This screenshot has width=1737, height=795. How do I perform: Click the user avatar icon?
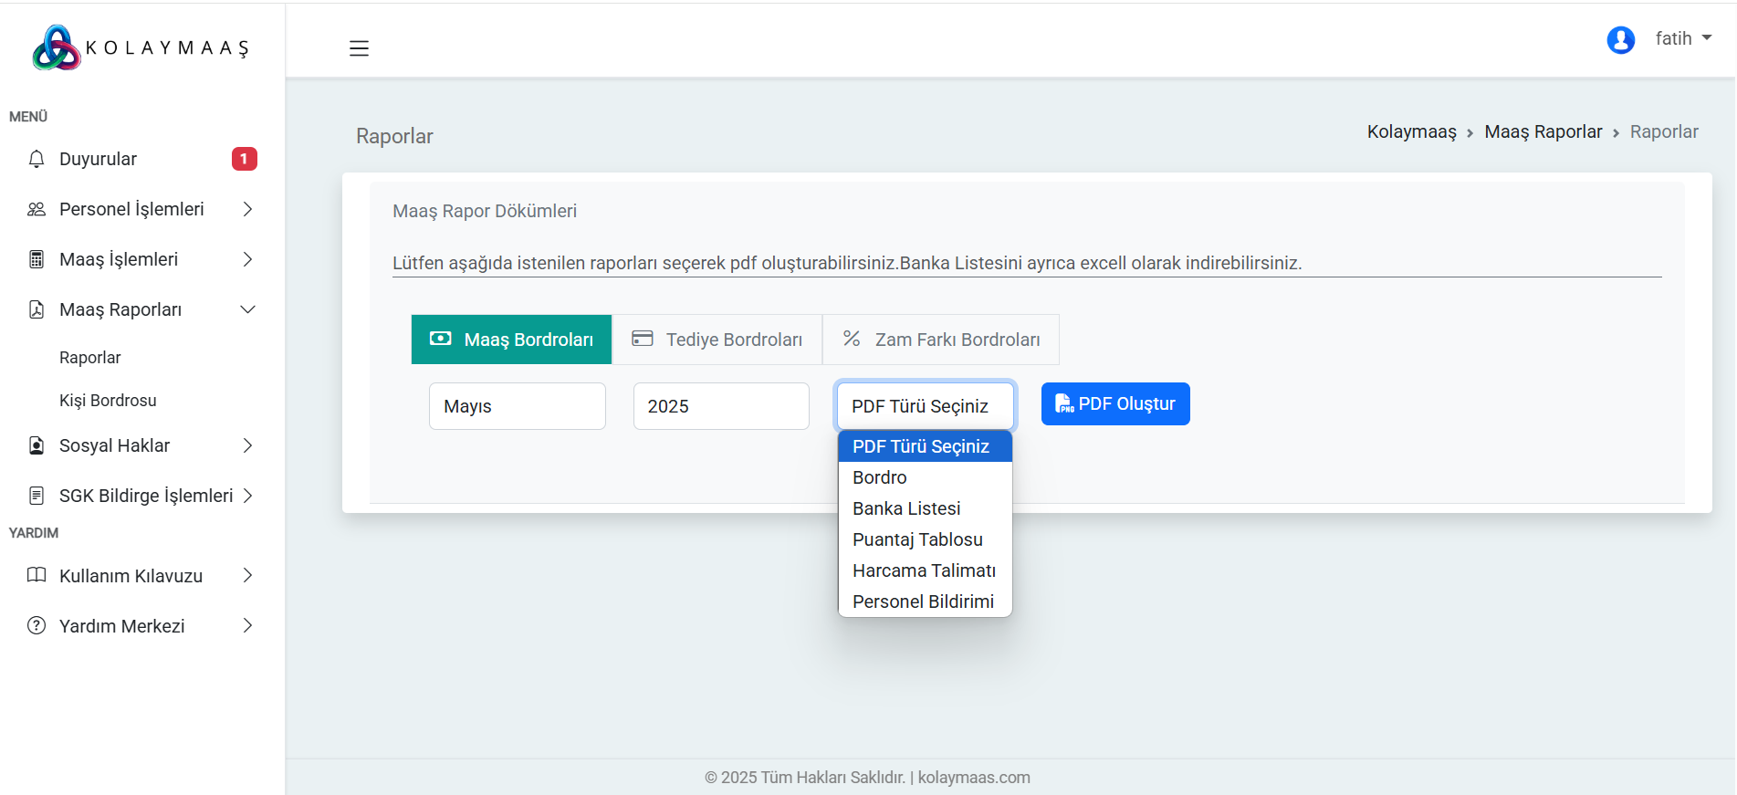point(1620,39)
